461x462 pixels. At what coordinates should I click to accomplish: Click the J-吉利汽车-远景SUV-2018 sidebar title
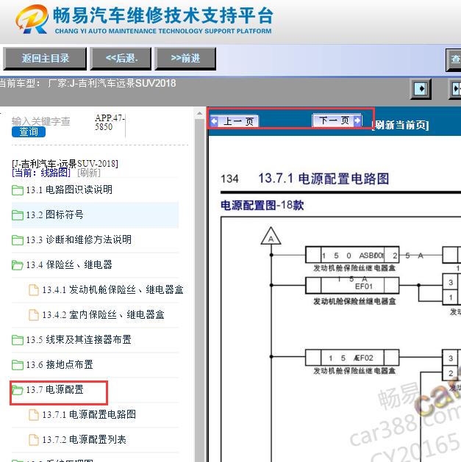click(65, 164)
